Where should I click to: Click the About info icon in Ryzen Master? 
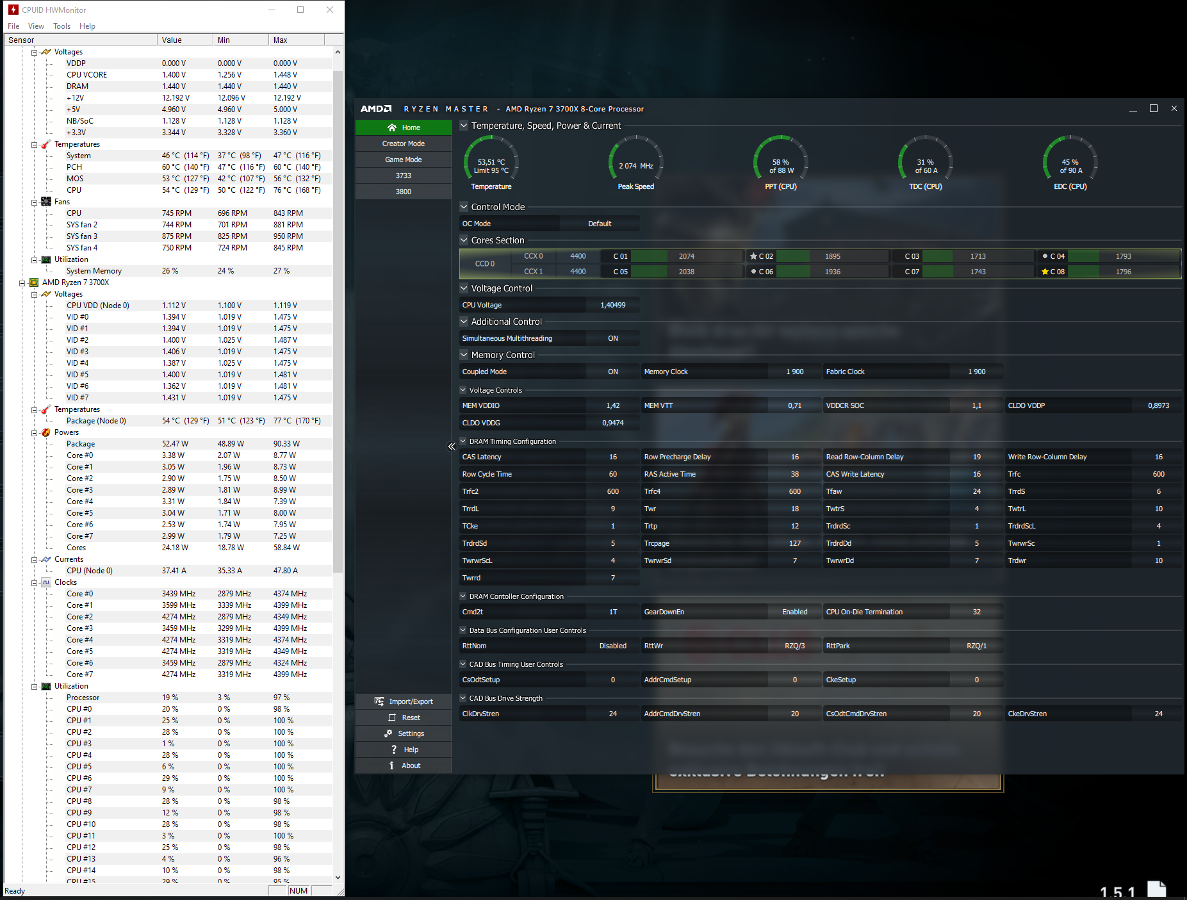click(x=391, y=765)
